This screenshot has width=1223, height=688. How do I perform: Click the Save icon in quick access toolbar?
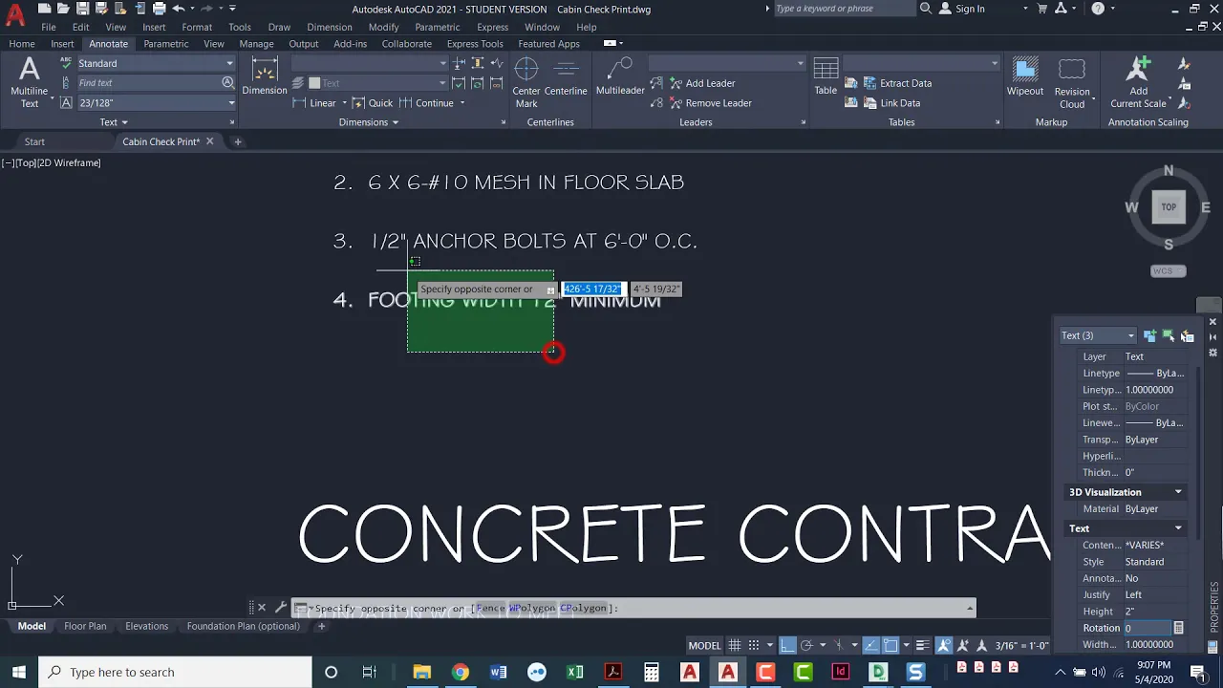click(x=82, y=9)
